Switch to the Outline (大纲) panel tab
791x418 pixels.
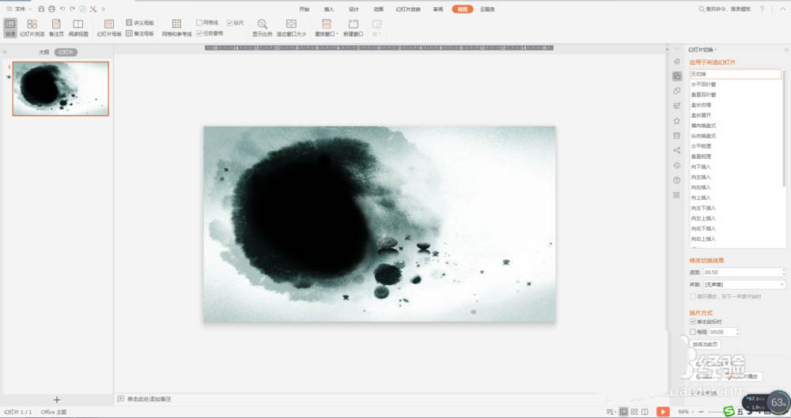[44, 52]
